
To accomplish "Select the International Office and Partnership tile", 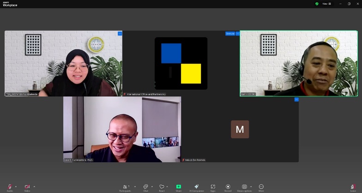I will coord(181,63).
